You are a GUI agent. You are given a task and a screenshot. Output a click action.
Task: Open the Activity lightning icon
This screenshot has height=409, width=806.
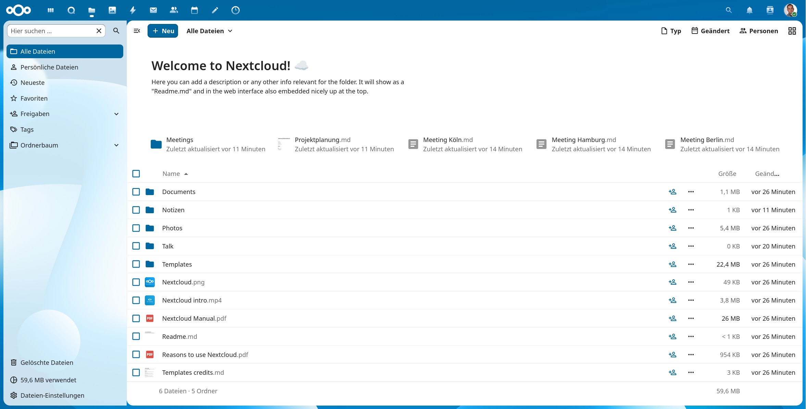[133, 10]
